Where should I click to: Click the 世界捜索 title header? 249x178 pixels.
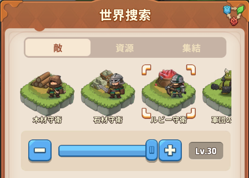coord(125,16)
